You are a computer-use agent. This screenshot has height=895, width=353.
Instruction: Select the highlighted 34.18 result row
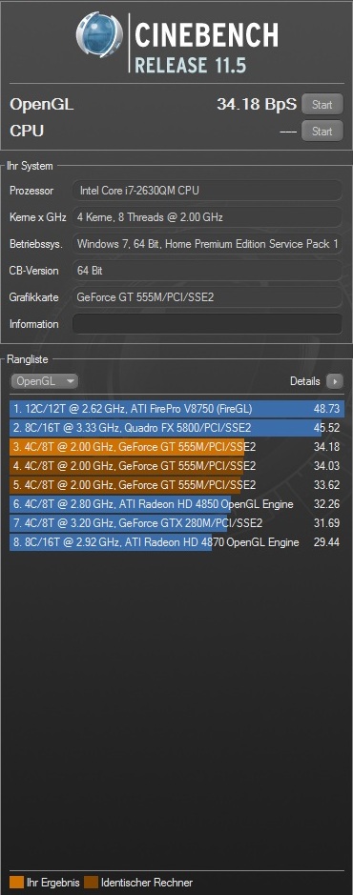(x=176, y=446)
